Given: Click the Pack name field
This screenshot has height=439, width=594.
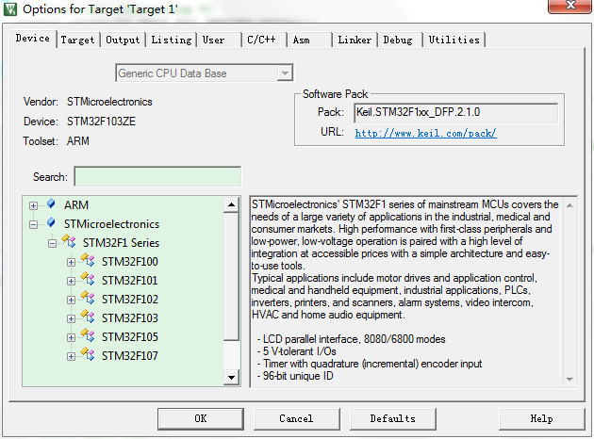Looking at the screenshot, I should point(455,112).
